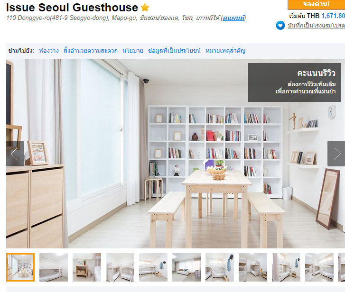Click the heart favorite icon

click(280, 26)
